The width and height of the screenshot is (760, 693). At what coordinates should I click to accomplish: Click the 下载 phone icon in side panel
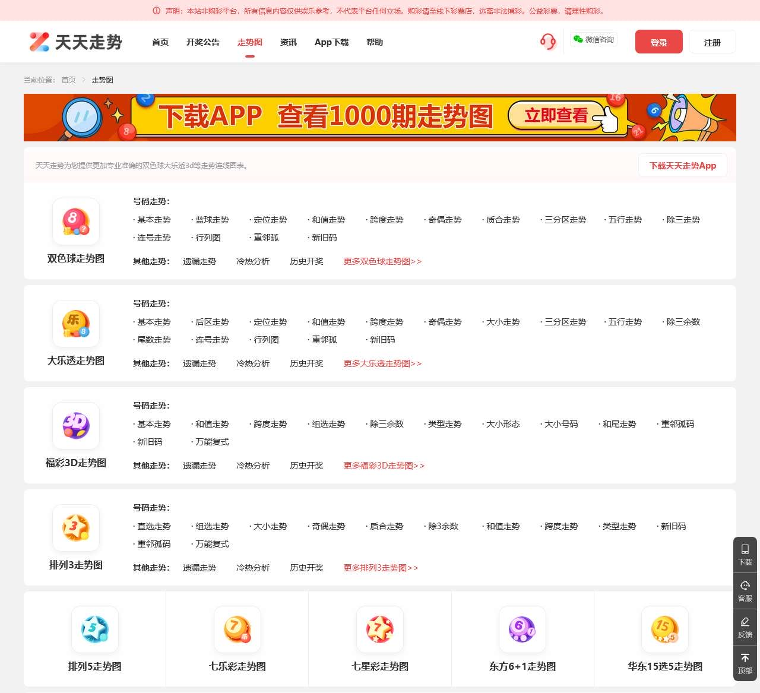(x=745, y=555)
